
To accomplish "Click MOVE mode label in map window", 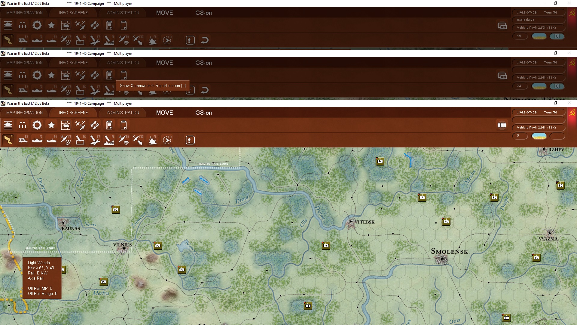I will [x=164, y=113].
